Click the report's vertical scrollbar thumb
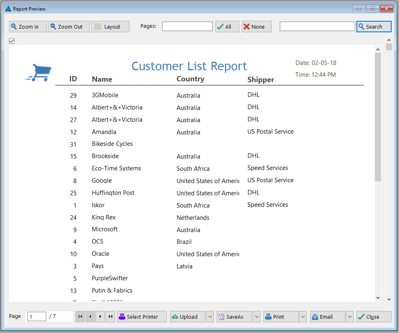Screen dimensions: 399x333 coord(378,116)
